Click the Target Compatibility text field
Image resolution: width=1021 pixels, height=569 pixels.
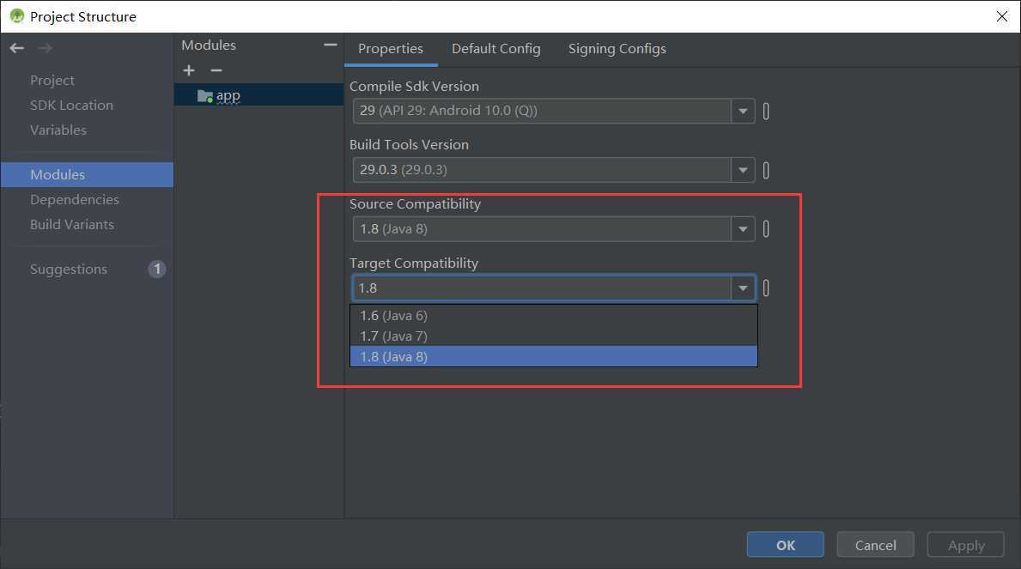tap(542, 288)
